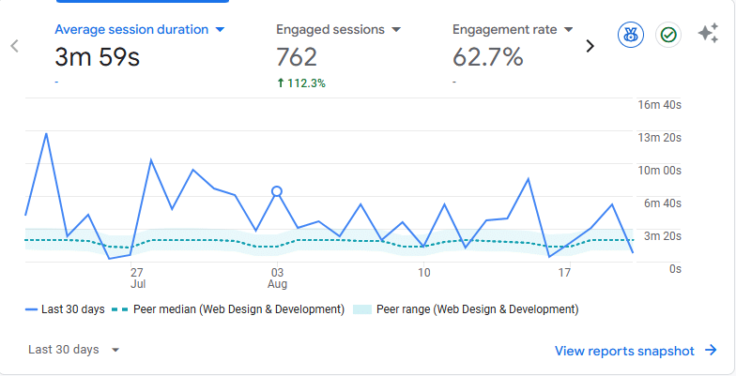Click the 3m 20s axis label
This screenshot has height=376, width=736.
click(x=663, y=236)
